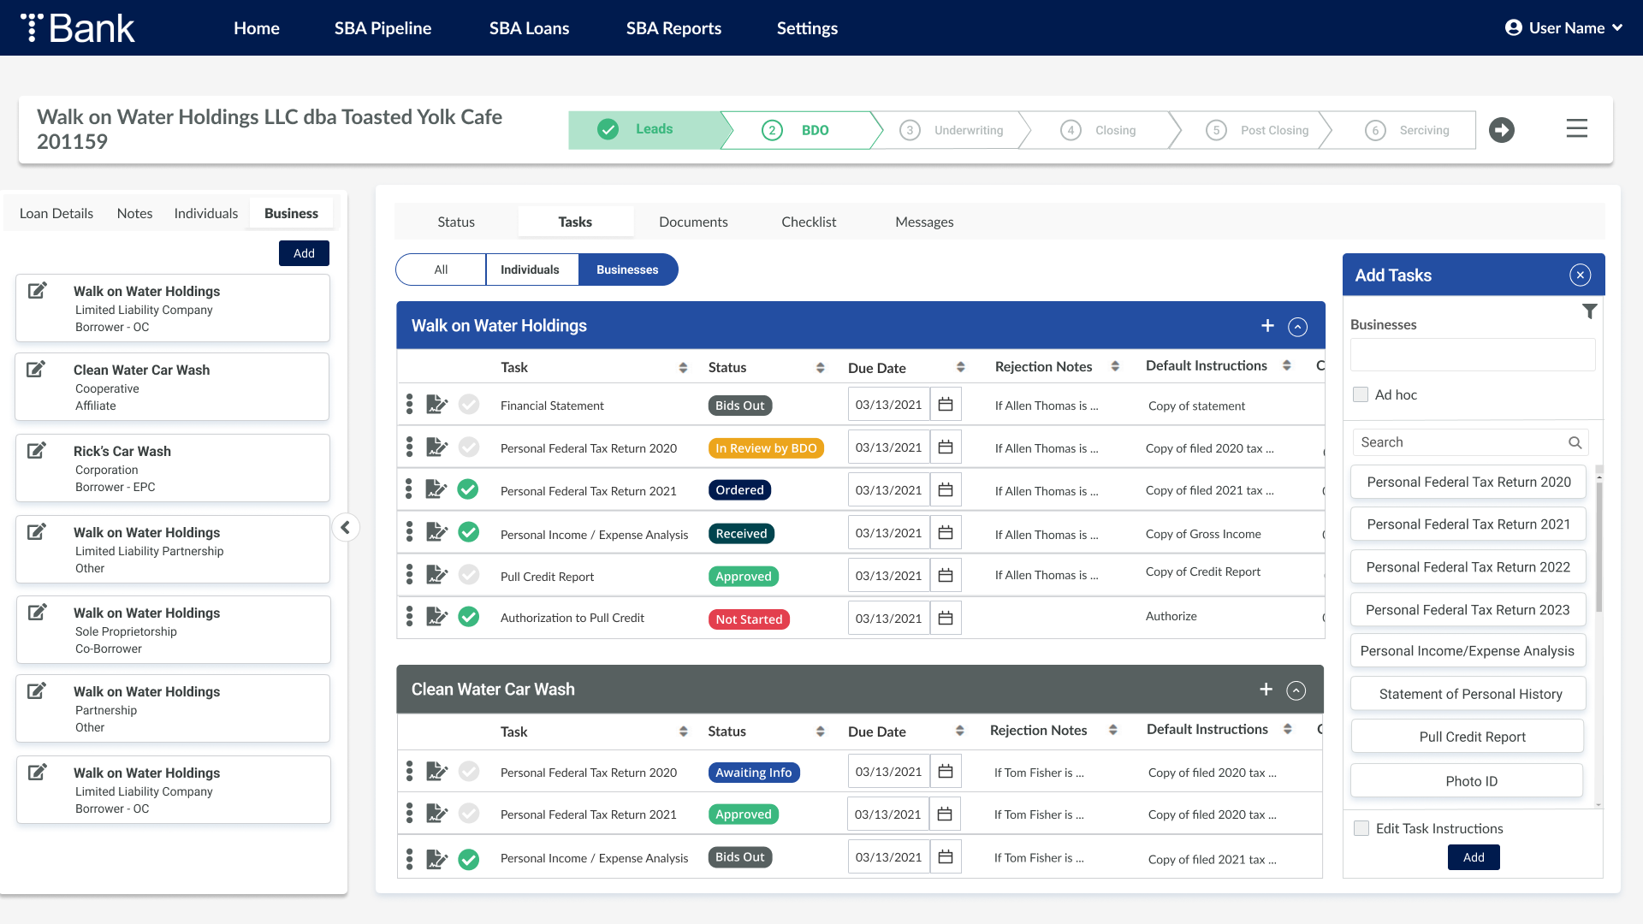The width and height of the screenshot is (1643, 924).
Task: Click the plus icon in the Walk on Water Holdings header
Action: 1267,326
